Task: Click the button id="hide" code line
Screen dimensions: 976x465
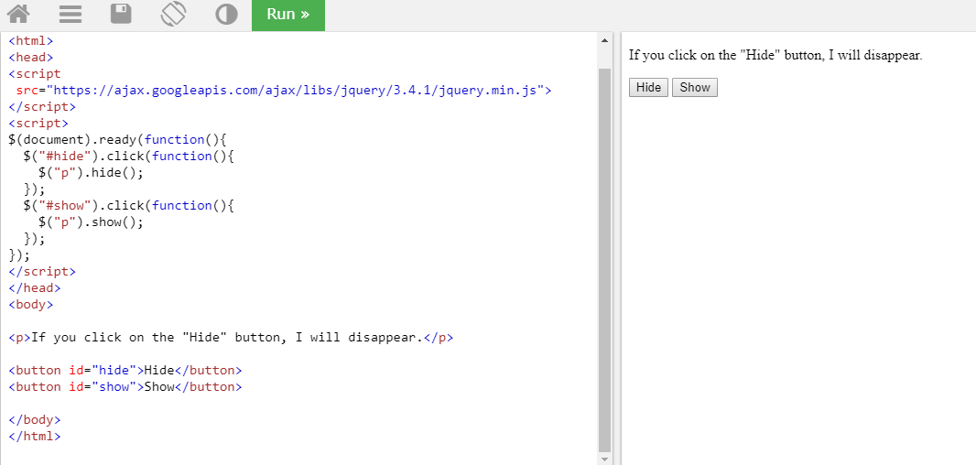Action: (125, 371)
